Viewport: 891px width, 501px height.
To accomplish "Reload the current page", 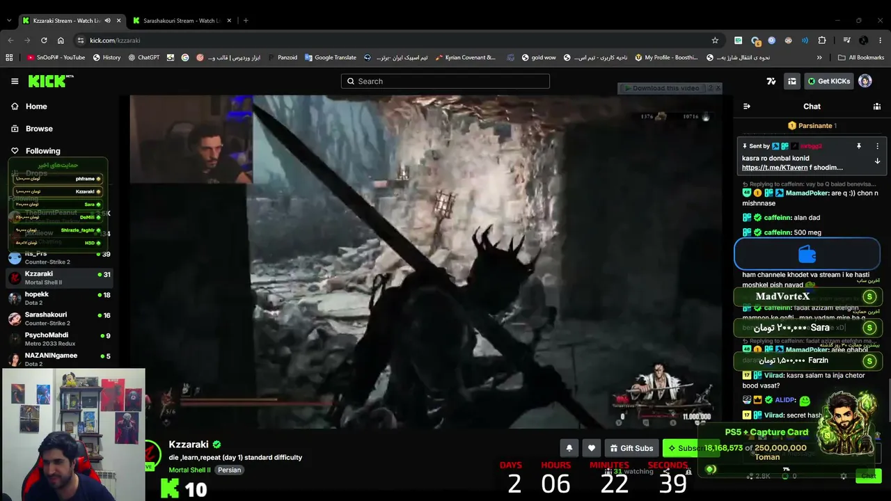I will [44, 40].
